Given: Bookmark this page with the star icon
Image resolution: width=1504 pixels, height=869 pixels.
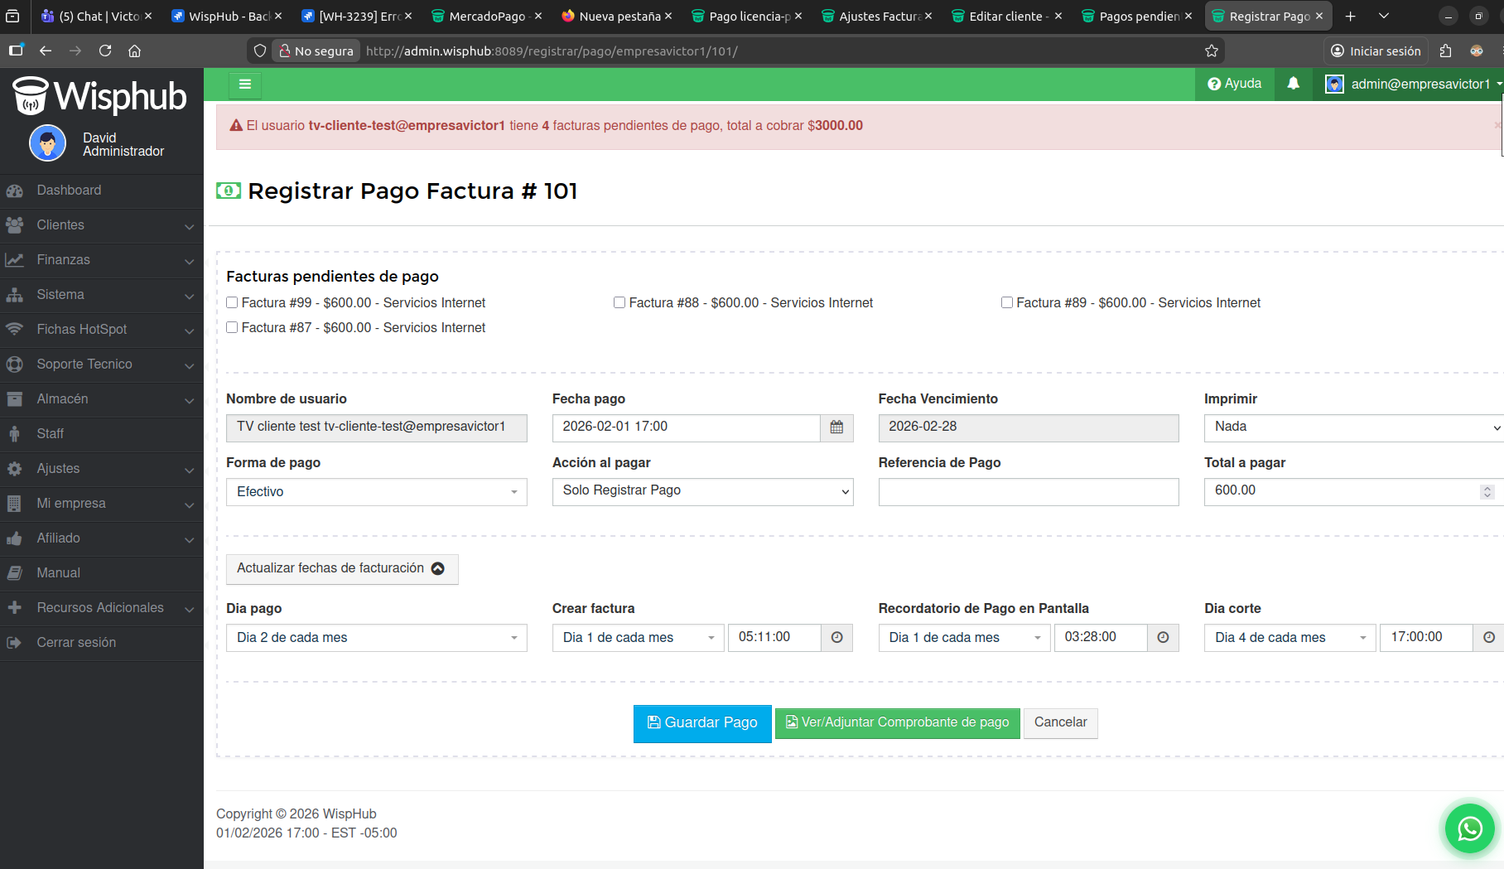Looking at the screenshot, I should pyautogui.click(x=1211, y=51).
